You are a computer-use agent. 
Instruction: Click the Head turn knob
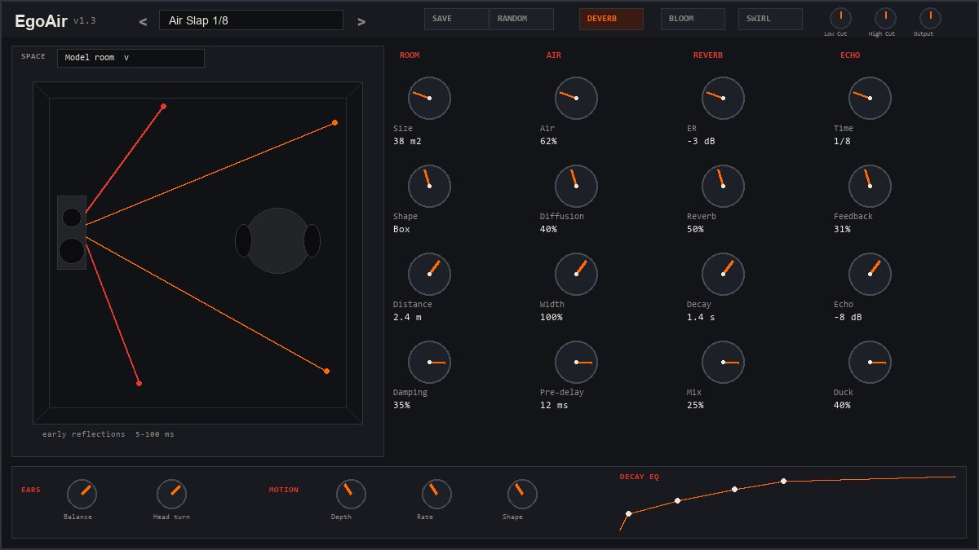171,494
